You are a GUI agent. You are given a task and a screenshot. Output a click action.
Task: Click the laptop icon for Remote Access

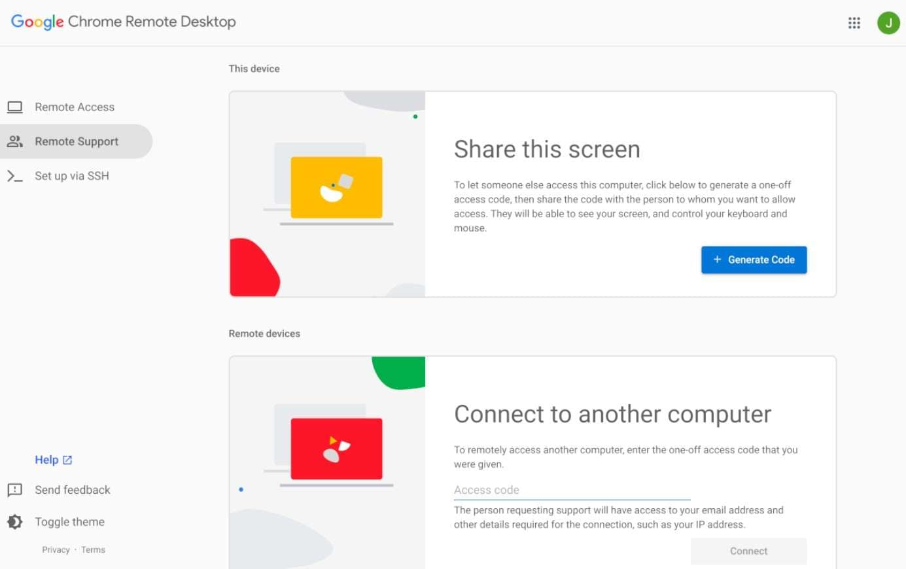click(x=15, y=107)
